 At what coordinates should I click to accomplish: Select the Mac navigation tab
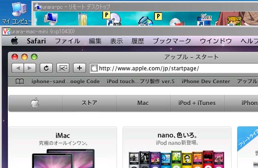143,103
